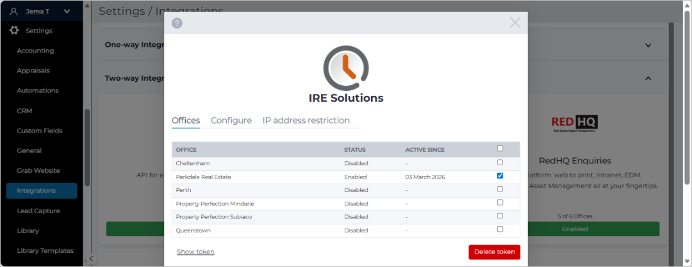
Task: Click the 03 March 2026 date cell
Action: point(425,177)
